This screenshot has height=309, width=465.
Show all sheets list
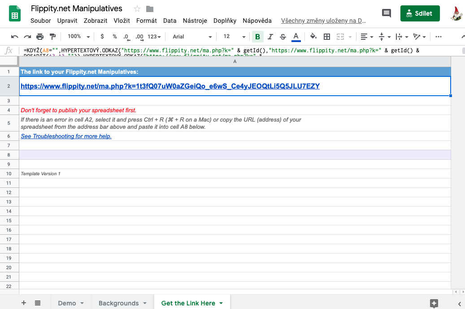pos(38,303)
